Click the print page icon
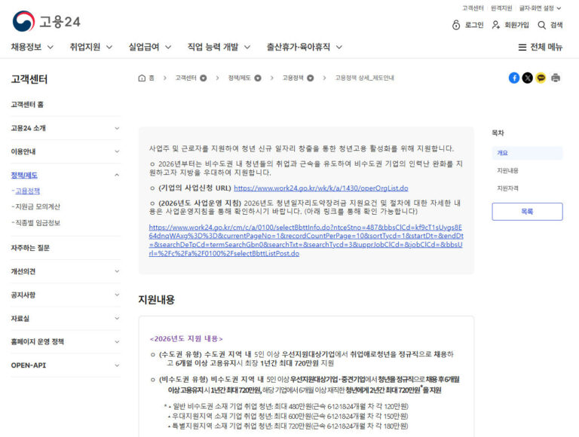This screenshot has height=437, width=579. pos(556,78)
